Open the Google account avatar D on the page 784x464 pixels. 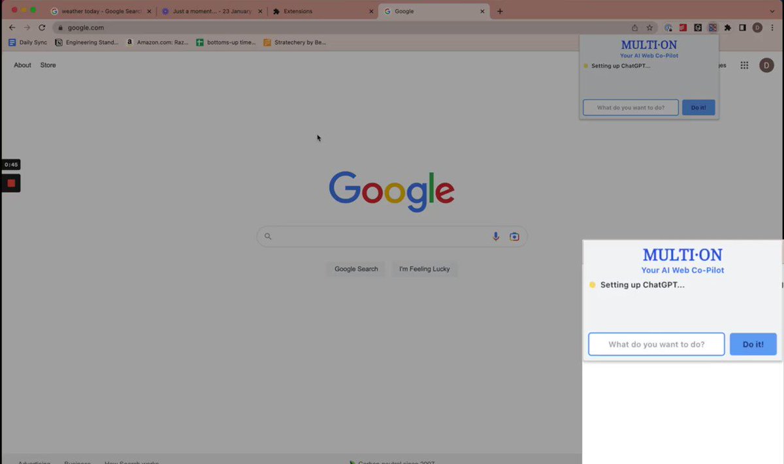766,65
